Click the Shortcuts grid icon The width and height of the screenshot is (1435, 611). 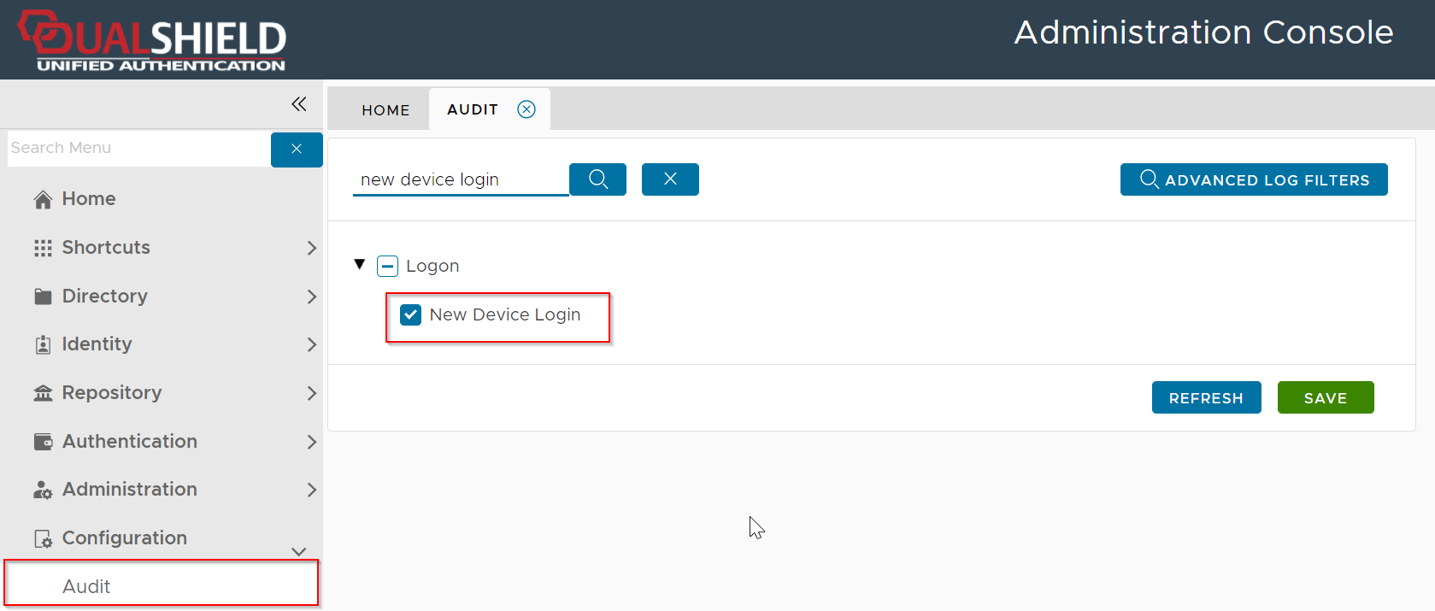point(43,248)
